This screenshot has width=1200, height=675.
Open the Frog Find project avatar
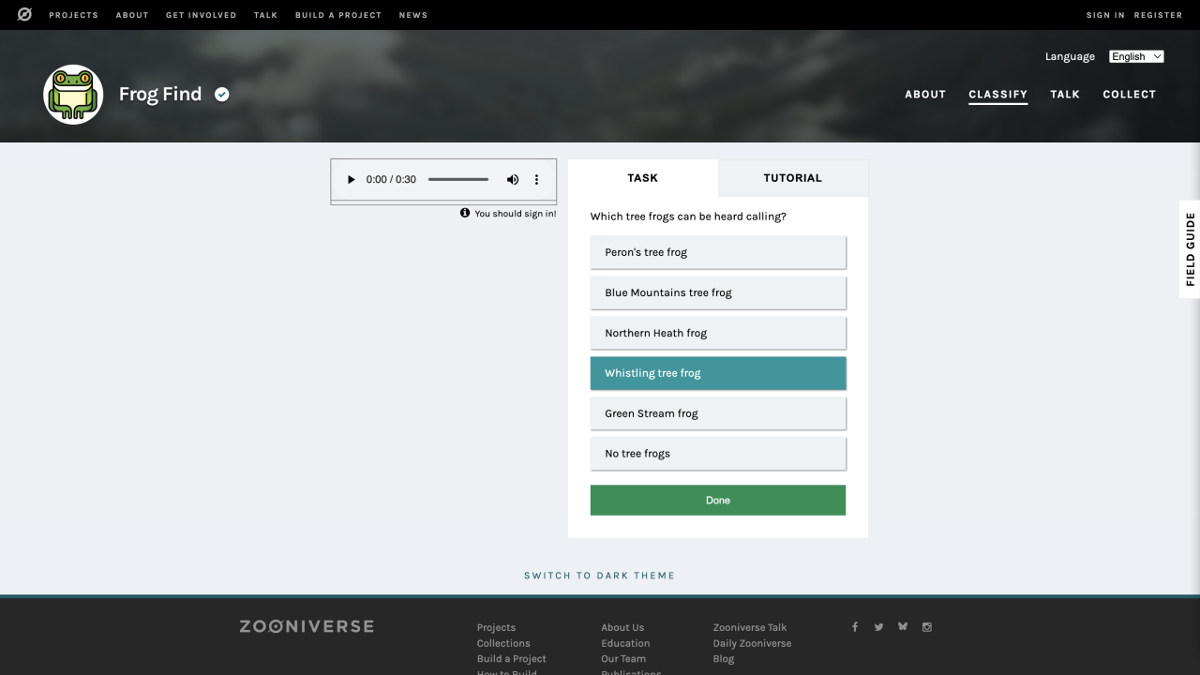point(73,95)
